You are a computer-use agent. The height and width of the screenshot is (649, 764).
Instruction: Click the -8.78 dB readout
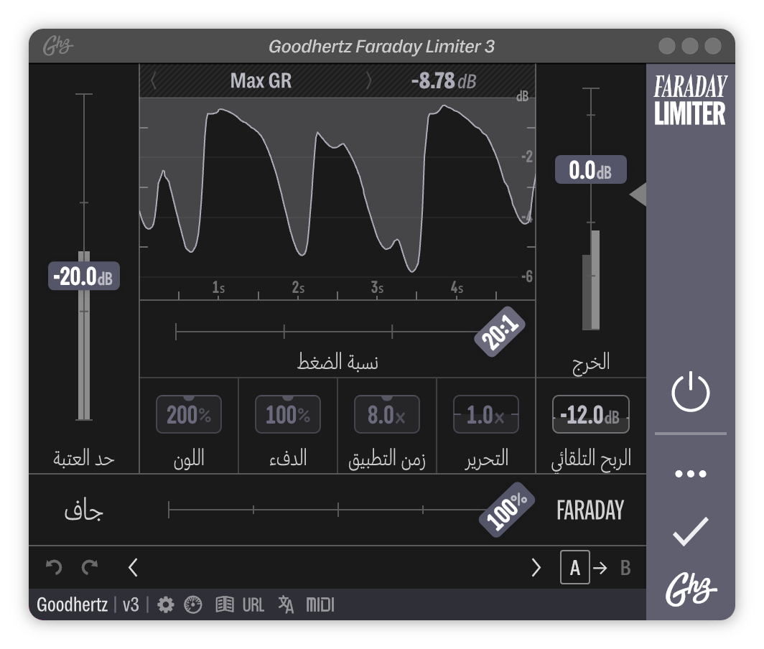(x=444, y=81)
